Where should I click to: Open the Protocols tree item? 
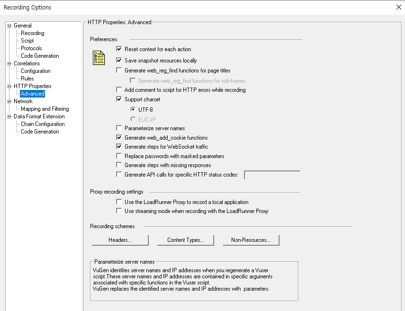(31, 48)
